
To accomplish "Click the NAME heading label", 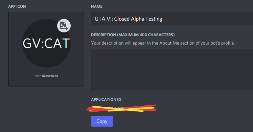I will [97, 6].
